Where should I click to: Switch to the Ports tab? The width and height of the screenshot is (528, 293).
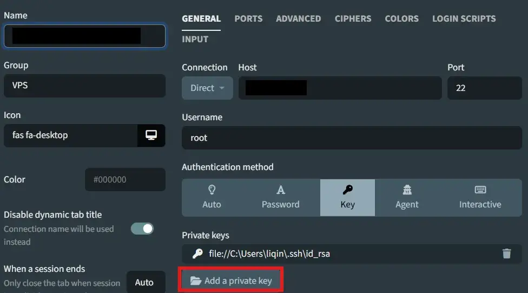coord(248,18)
